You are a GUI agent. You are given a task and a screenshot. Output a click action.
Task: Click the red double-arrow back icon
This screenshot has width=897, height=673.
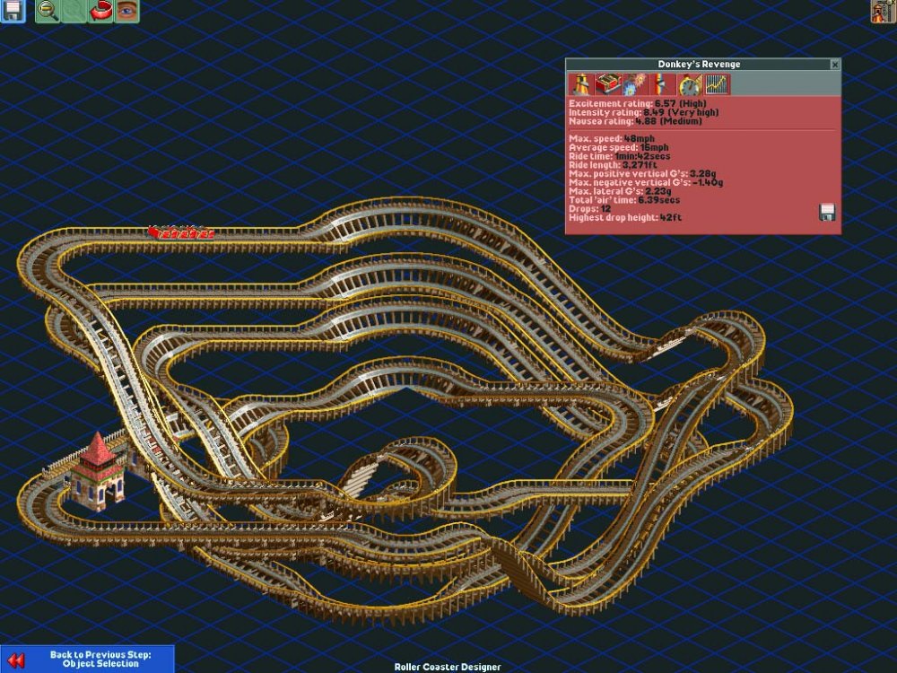[x=13, y=660]
